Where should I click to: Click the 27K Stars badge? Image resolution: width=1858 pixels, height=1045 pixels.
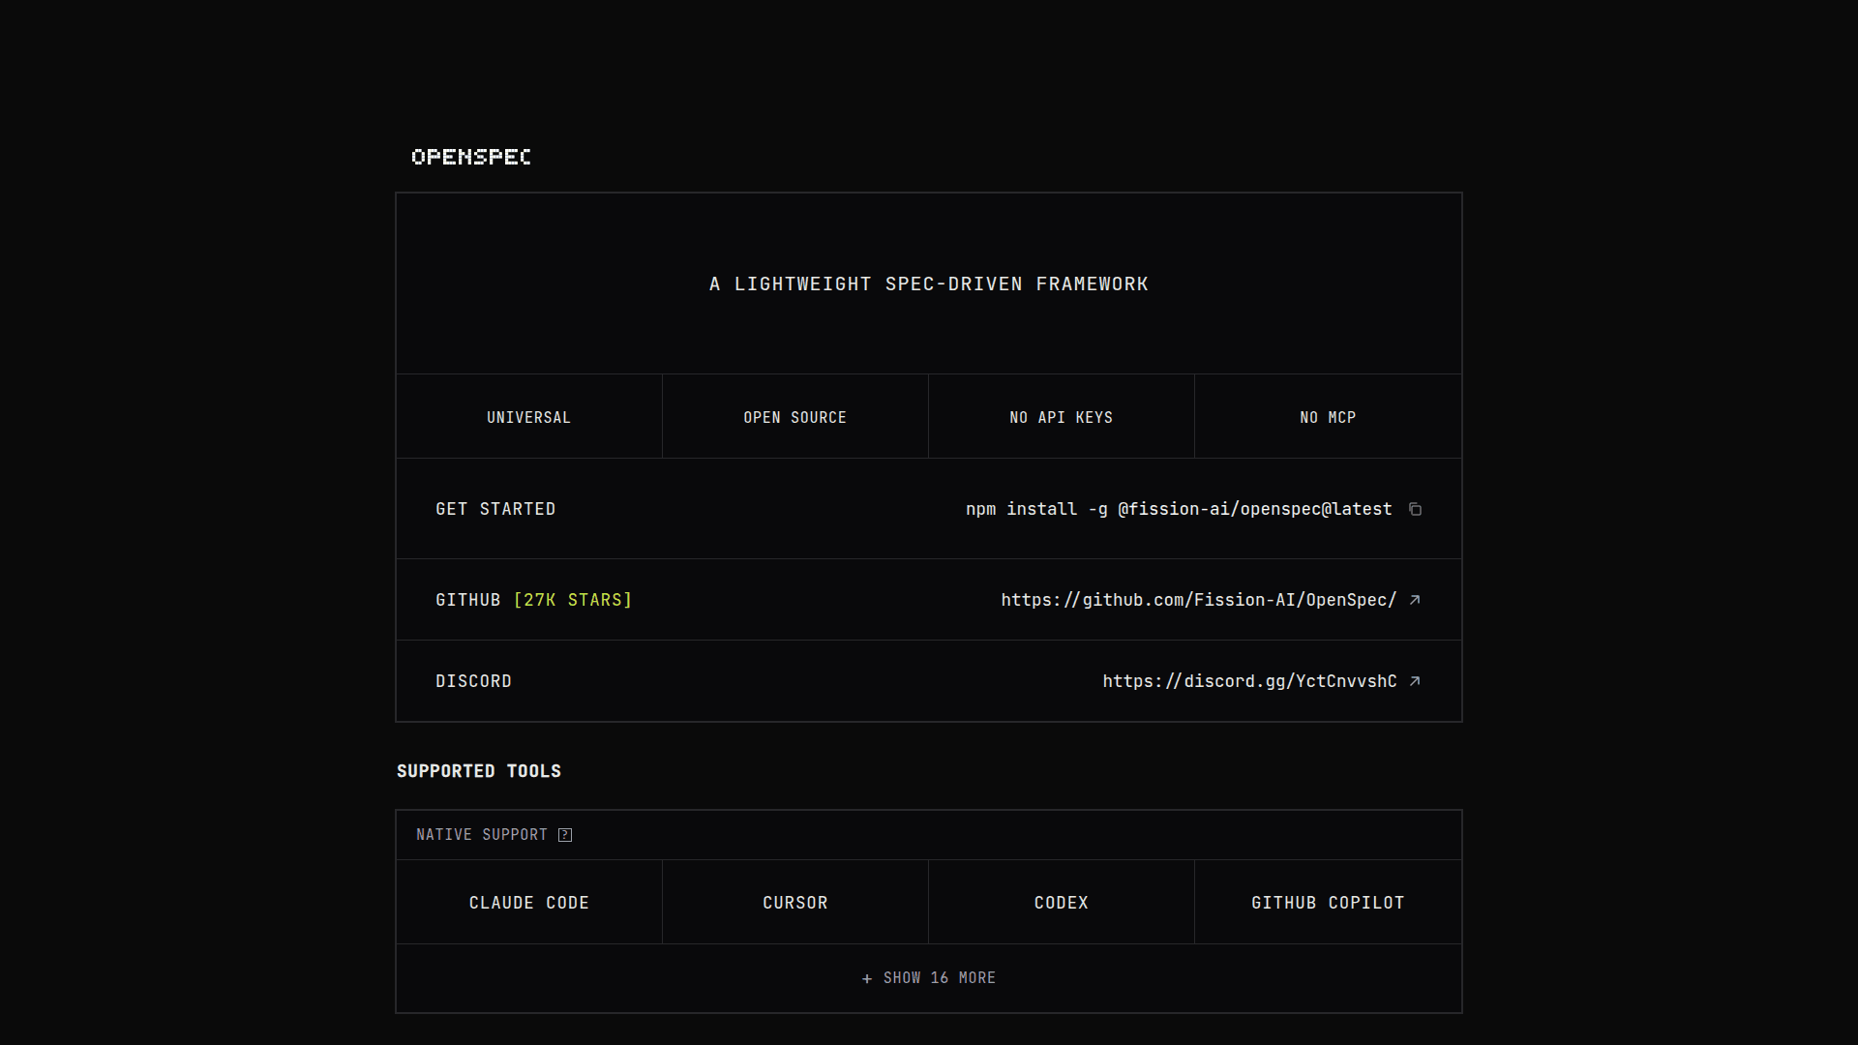[573, 600]
